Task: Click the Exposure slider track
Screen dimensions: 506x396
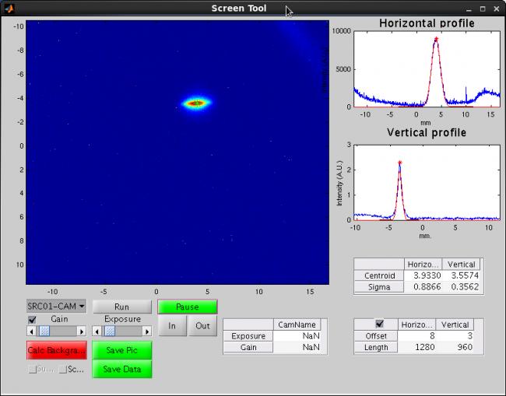Action: 128,331
